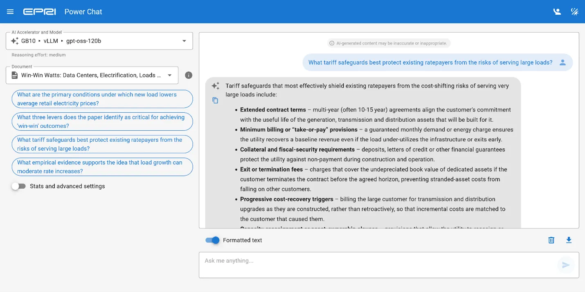585x292 pixels.
Task: Click the sparkle icon in the accelerator field
Action: point(15,40)
